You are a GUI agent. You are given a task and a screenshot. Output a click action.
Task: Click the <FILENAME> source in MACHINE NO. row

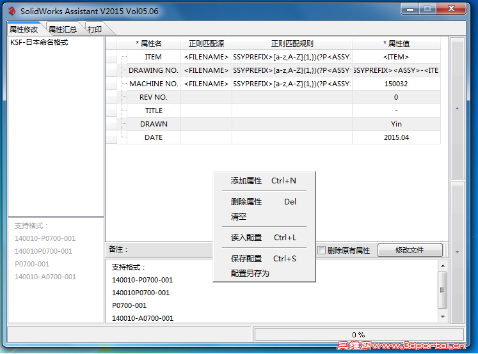pos(207,84)
